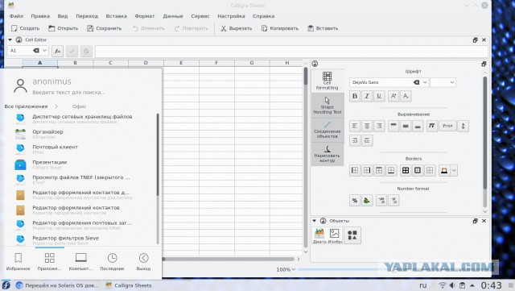
Task: Open Выход tab in launcher
Action: pos(143,262)
